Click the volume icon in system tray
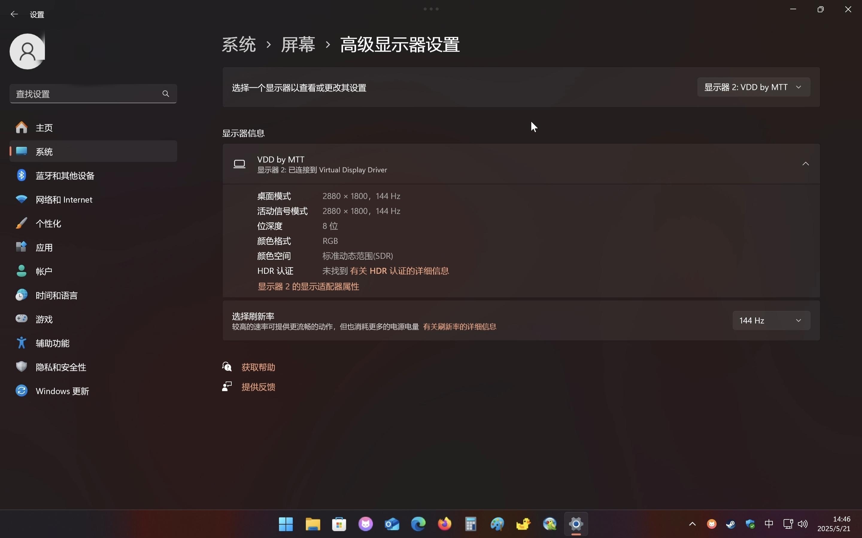Screen dimensions: 862x538 803,524
